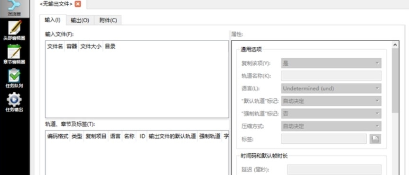
Task: Click the 编码格式 column header
Action: coord(58,136)
